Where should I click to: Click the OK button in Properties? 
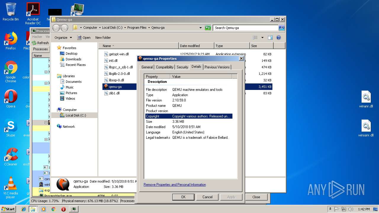[x=183, y=197]
